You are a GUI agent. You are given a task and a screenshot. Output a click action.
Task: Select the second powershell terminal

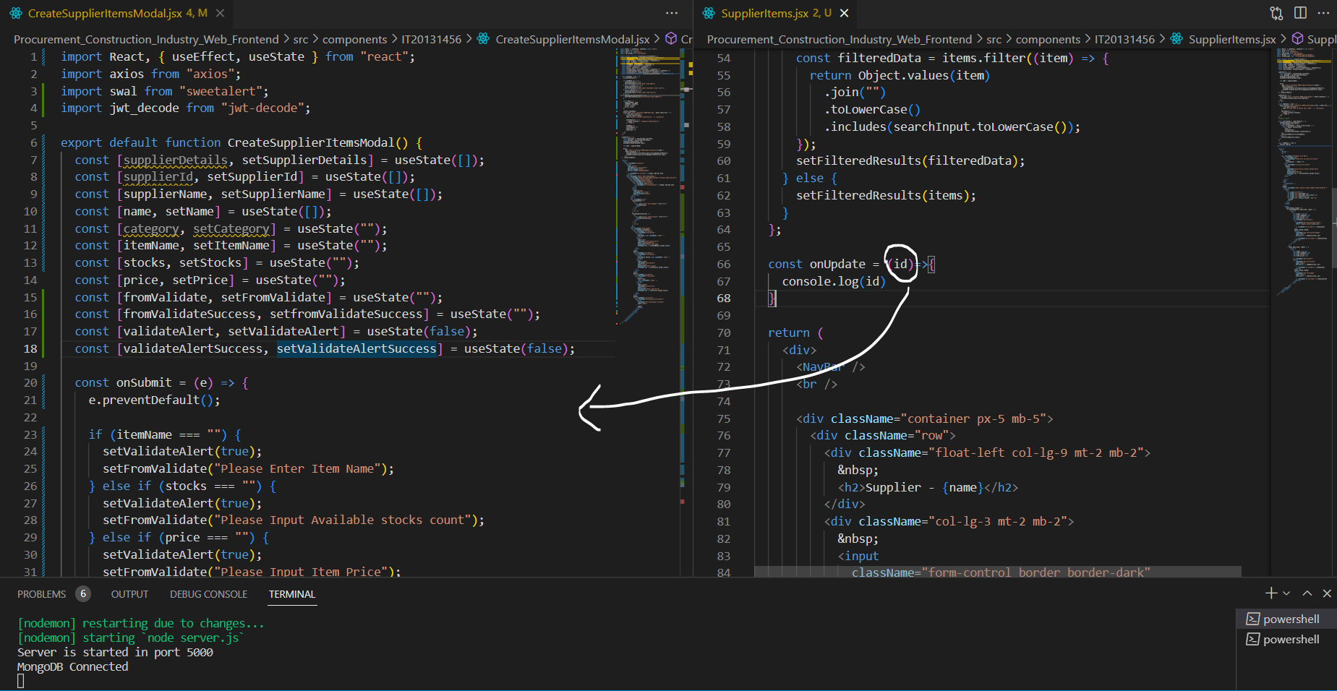point(1286,639)
